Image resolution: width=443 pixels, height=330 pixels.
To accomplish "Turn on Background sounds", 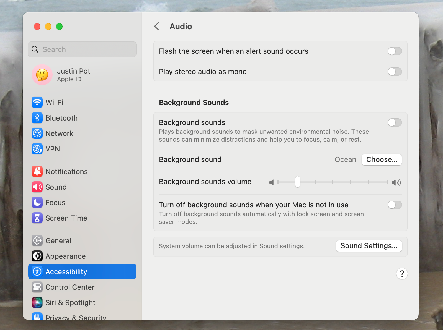I will click(x=395, y=122).
